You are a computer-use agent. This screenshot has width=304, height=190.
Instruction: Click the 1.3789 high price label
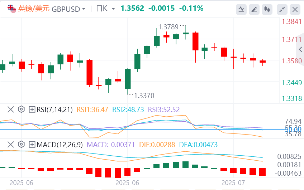[168, 27]
